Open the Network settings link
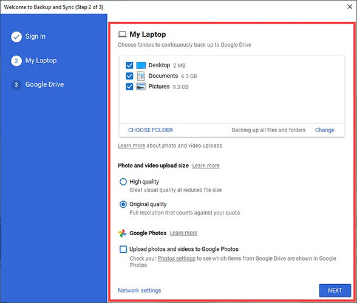The height and width of the screenshot is (303, 357). [x=140, y=290]
